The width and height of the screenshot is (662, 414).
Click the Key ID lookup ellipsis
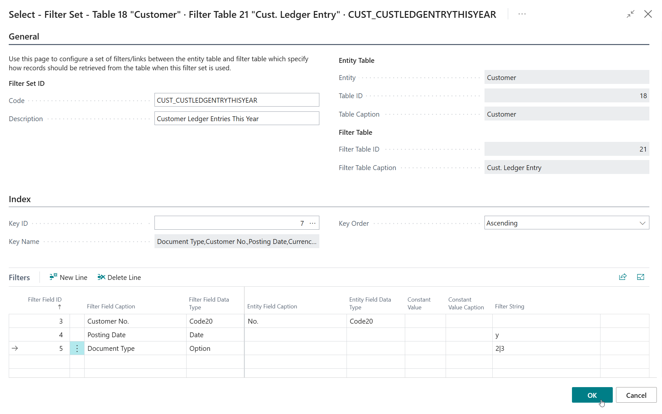pyautogui.click(x=313, y=223)
